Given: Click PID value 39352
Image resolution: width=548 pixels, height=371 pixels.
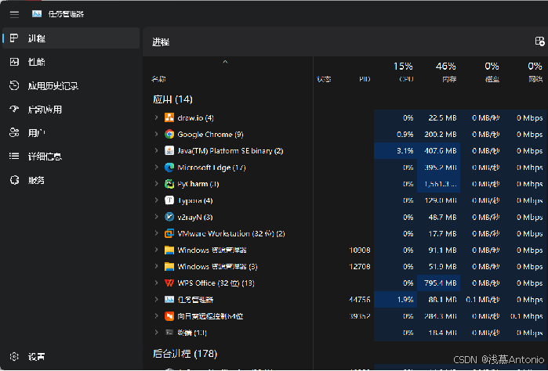Looking at the screenshot, I should (360, 316).
